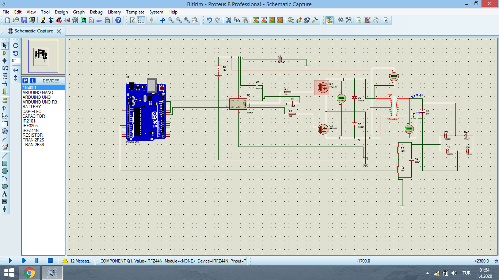Click the Cut scissors icon
This screenshot has width=499, height=280.
(x=229, y=20)
